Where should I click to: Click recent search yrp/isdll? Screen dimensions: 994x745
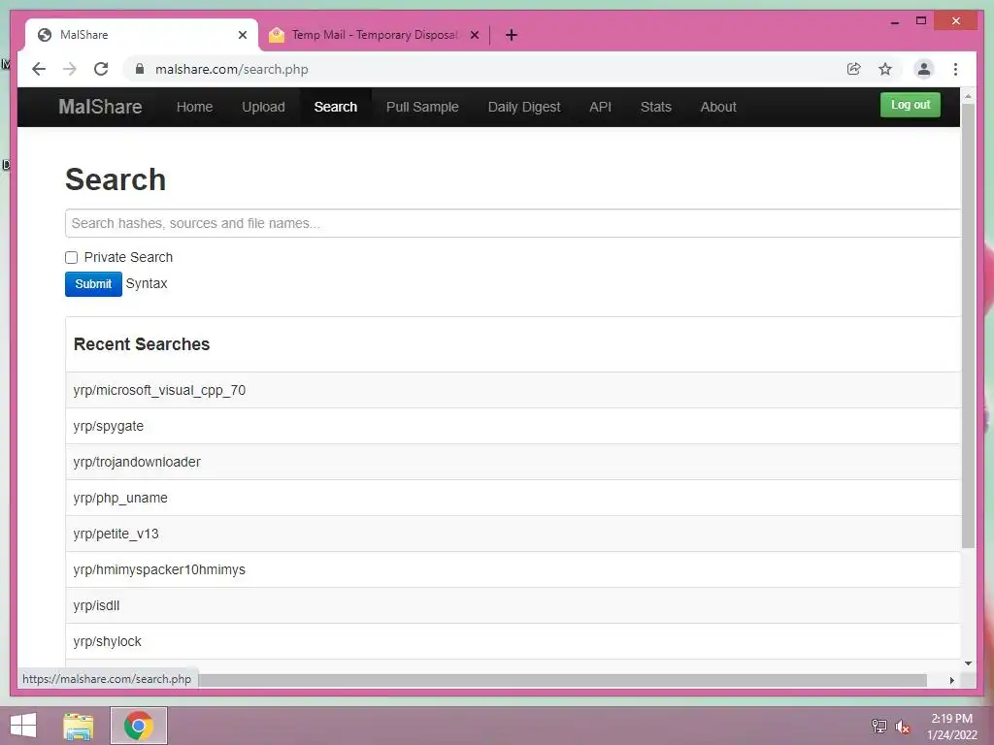pyautogui.click(x=96, y=605)
